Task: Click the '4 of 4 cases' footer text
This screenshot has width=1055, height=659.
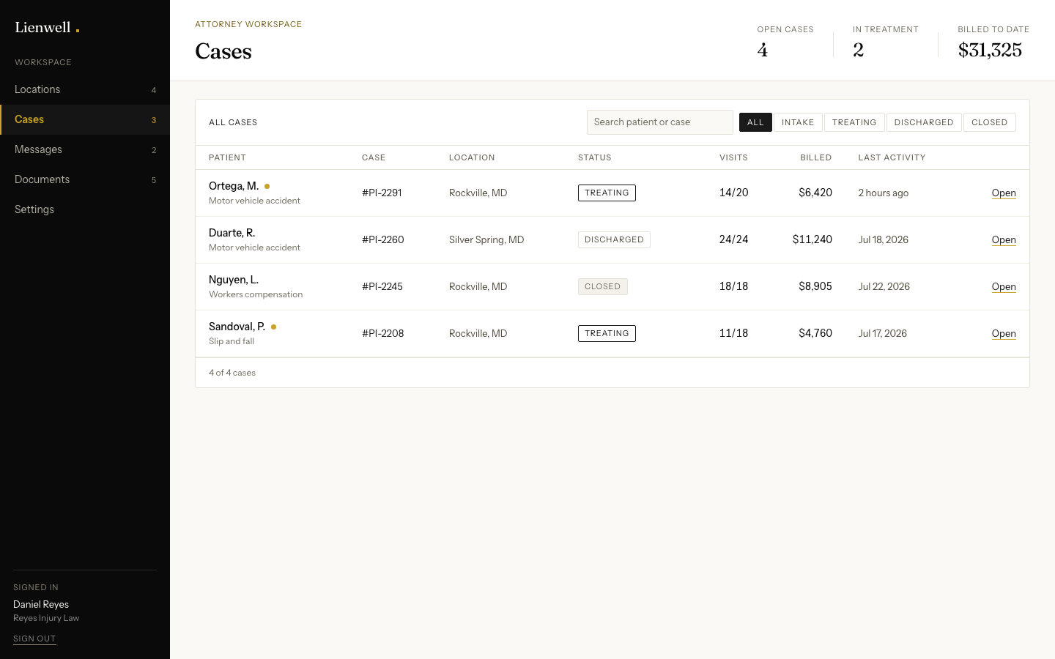Action: point(232,373)
